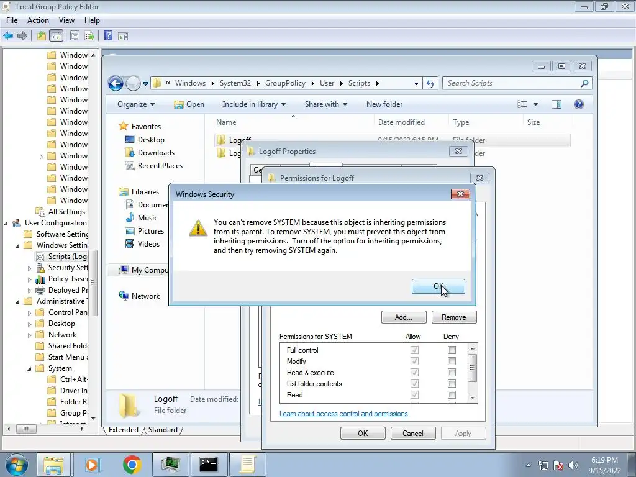The image size is (636, 477).
Task: Click the Export List toolbar icon
Action: pos(89,35)
